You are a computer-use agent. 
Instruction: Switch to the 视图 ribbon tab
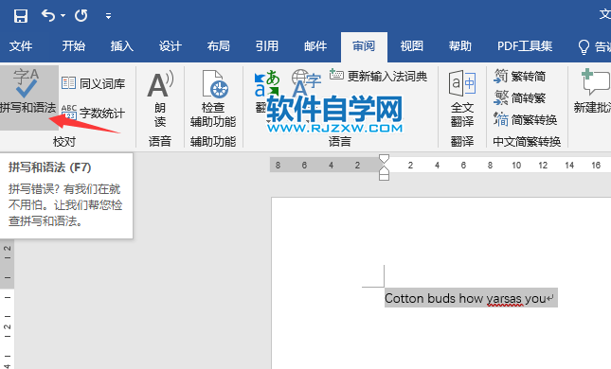pyautogui.click(x=412, y=46)
